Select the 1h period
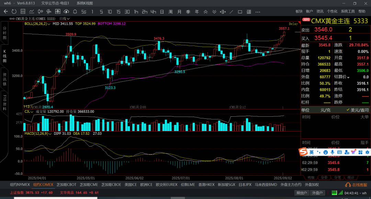Screen dimensions: 371x199 point(136,12)
